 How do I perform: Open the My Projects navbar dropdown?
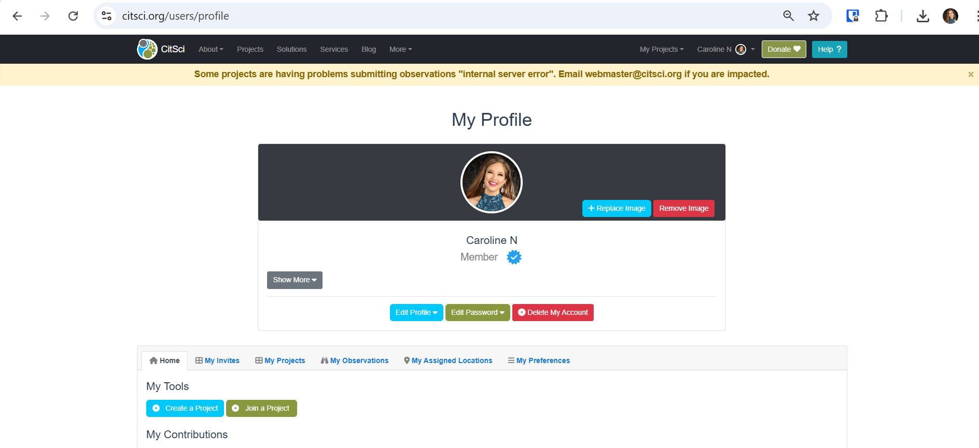pyautogui.click(x=661, y=49)
